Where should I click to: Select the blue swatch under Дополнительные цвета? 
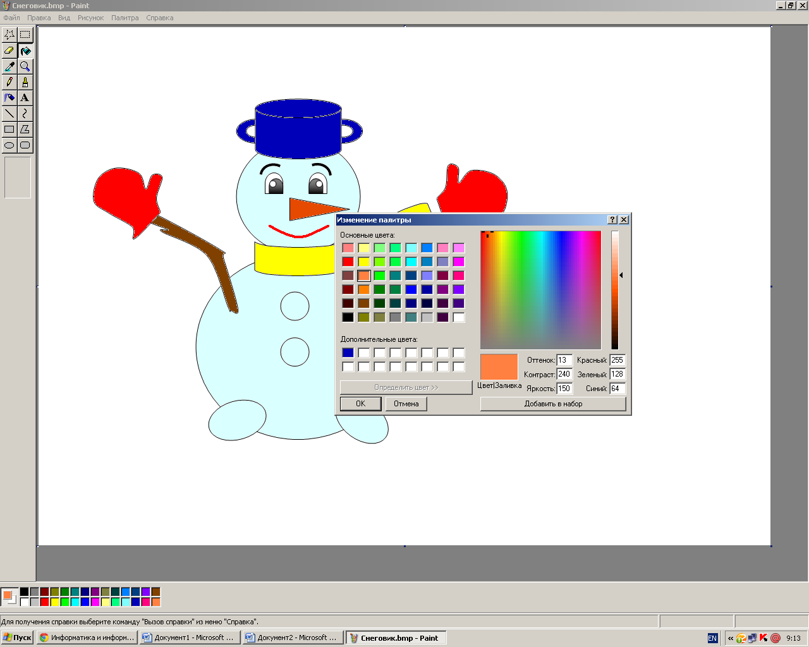[348, 353]
